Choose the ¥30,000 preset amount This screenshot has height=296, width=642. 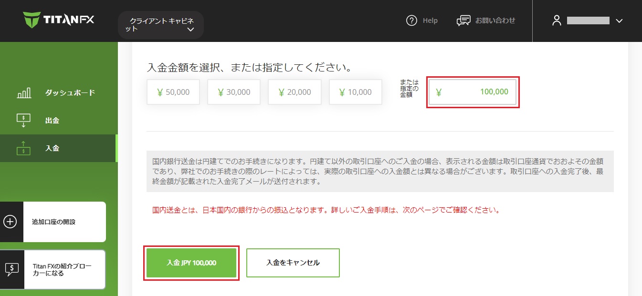pyautogui.click(x=234, y=92)
